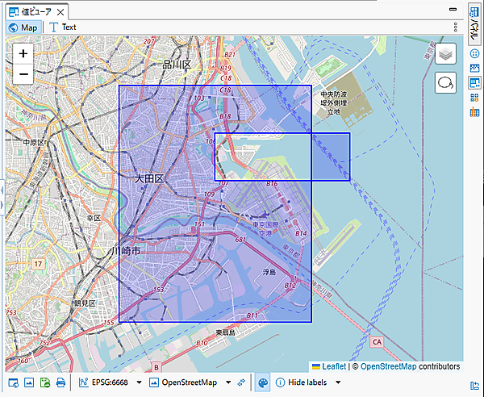
Task: Zoom in on the map
Action: (23, 53)
